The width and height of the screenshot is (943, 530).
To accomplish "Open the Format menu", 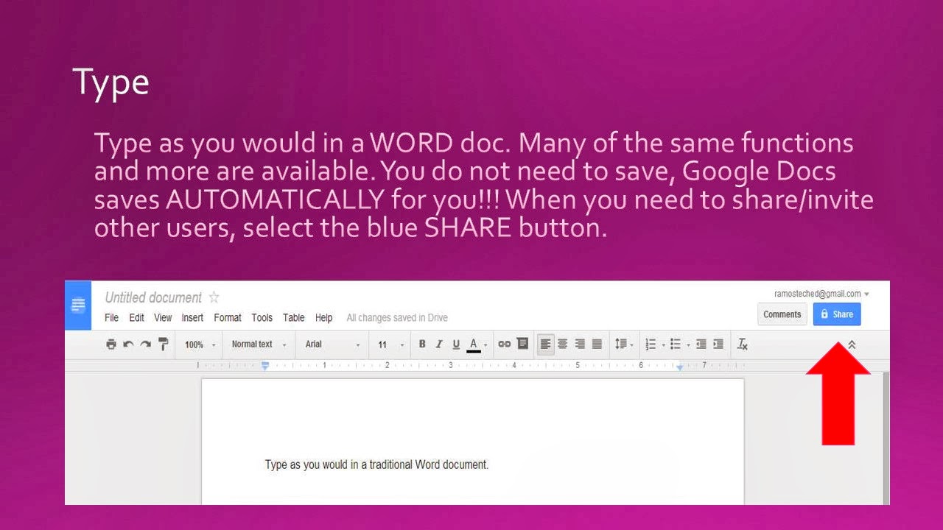I will pos(228,318).
